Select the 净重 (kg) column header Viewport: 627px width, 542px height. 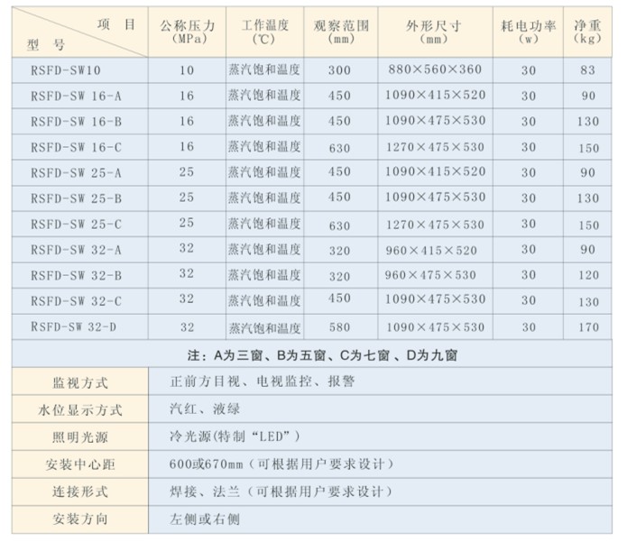pos(588,32)
